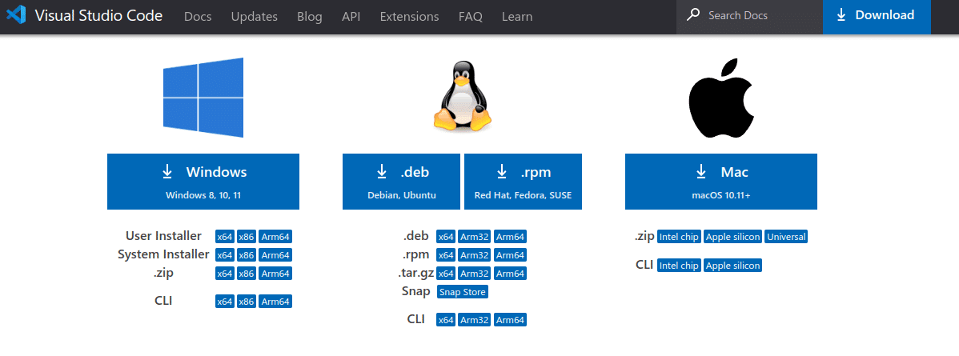
Task: Choose Windows .zip x64
Action: coord(224,274)
